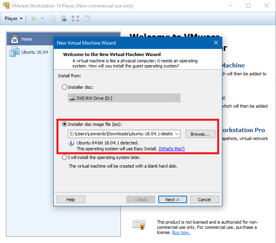Click the DVD drive icon in dropdown

tap(72, 98)
